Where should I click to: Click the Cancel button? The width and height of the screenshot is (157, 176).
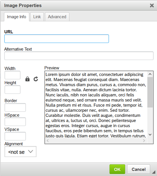(139, 169)
